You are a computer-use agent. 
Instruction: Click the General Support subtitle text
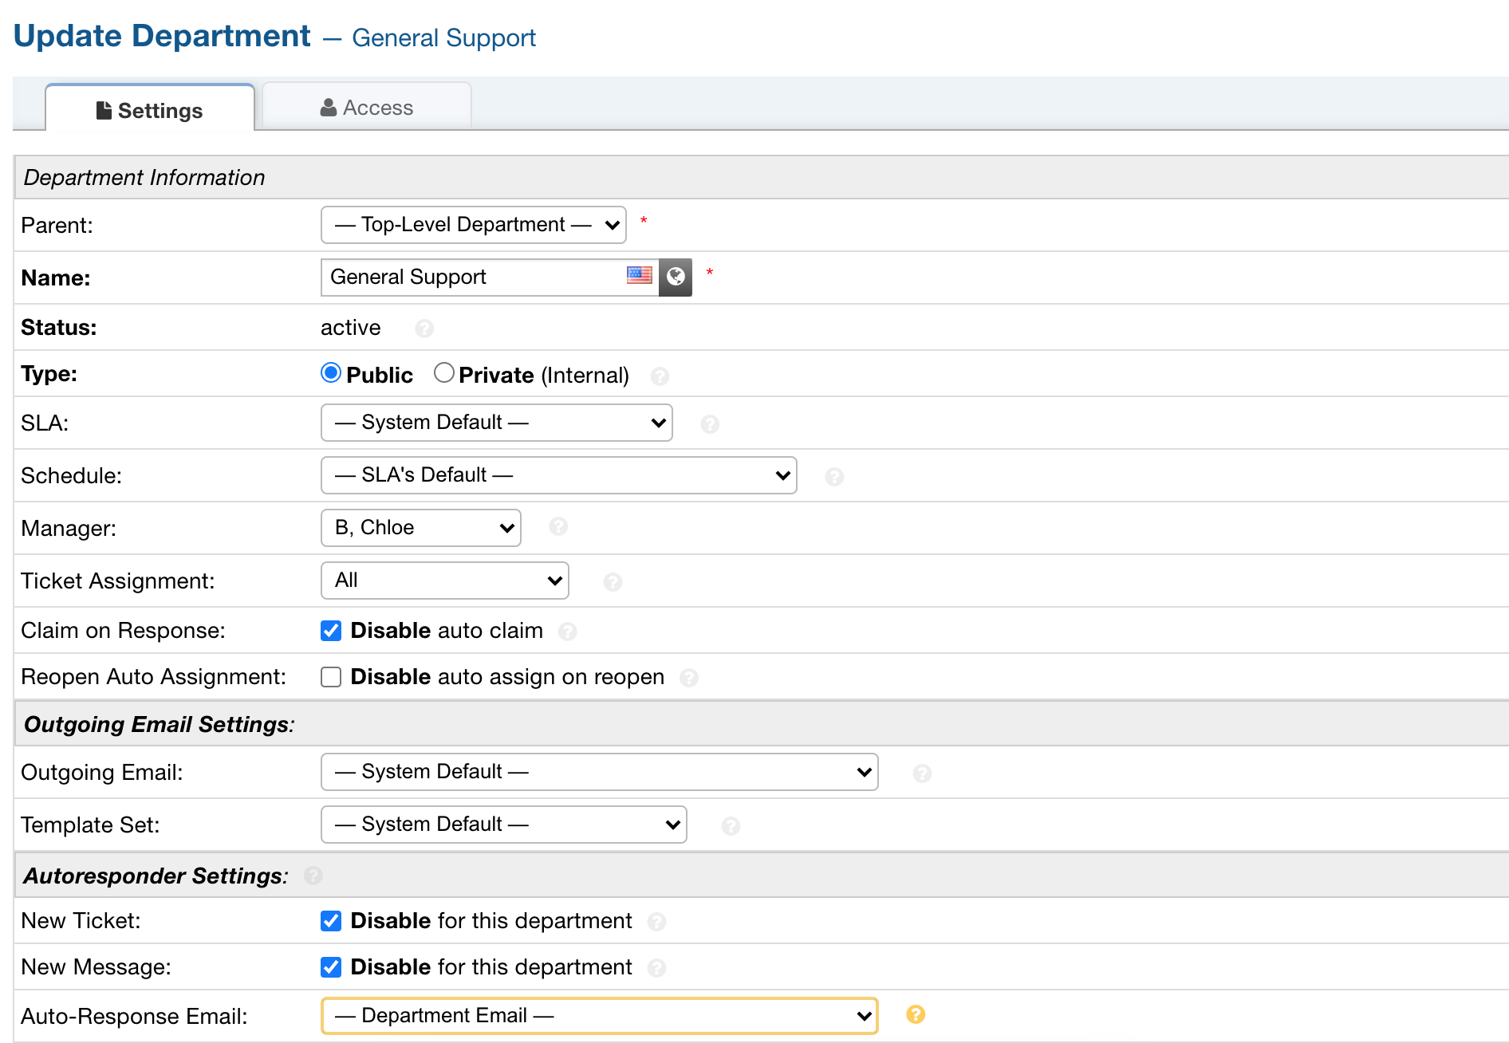pos(443,37)
